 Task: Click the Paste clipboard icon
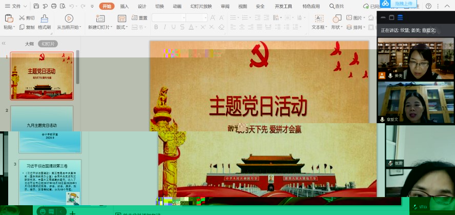pos(9,18)
